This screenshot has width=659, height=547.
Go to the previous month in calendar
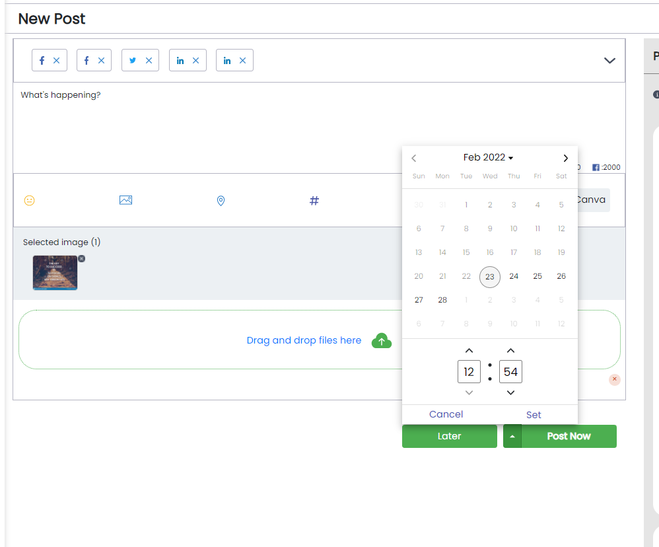click(x=414, y=158)
